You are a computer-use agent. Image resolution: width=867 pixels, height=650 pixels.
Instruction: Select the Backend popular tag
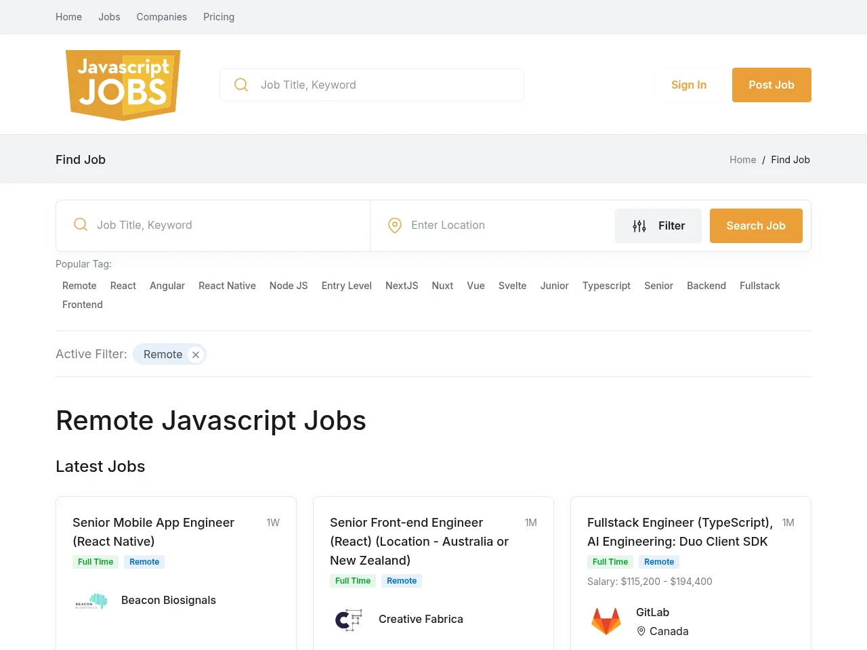tap(706, 286)
